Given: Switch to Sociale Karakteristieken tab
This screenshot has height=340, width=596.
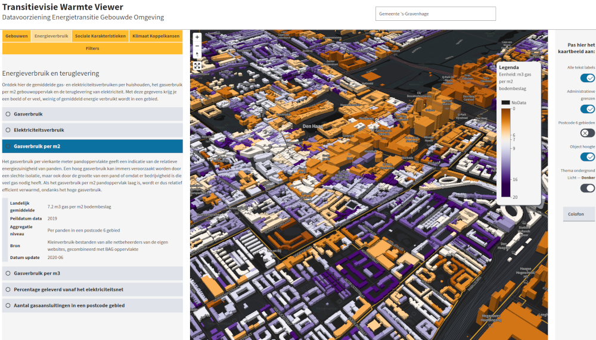Looking at the screenshot, I should click(x=100, y=36).
